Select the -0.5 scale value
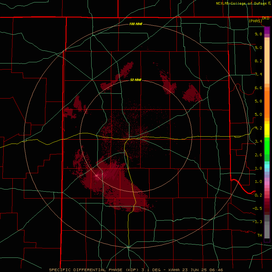The image size is (272, 272). click(257, 209)
